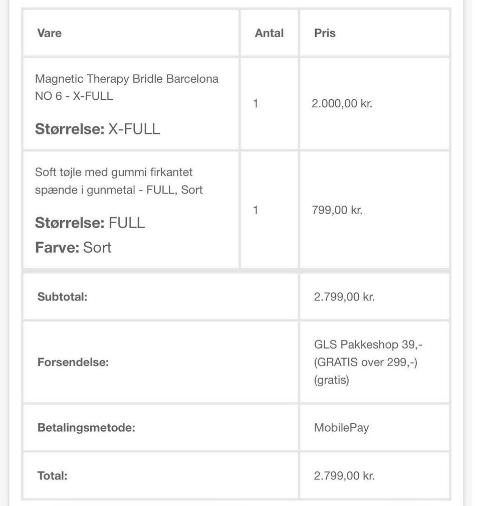Viewport: 481px width, 506px height.
Task: Open the Magnetic Therapy Bridle Barcelona product
Action: point(126,87)
